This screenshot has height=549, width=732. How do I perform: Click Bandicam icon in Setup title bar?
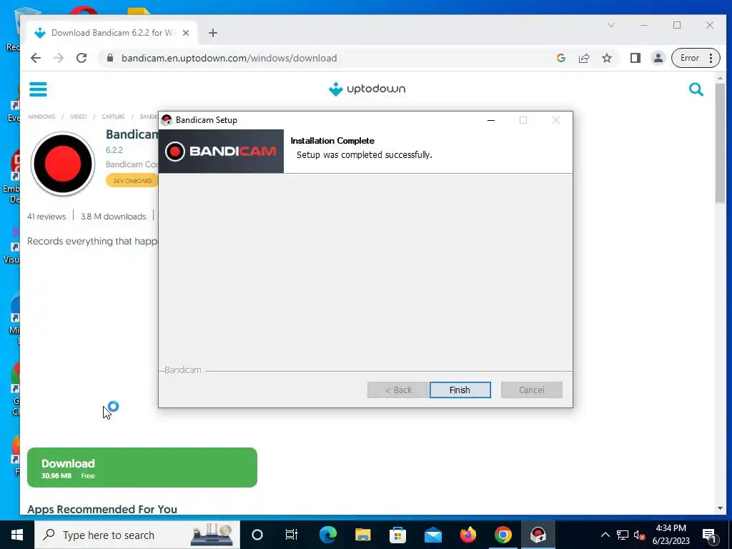(167, 120)
